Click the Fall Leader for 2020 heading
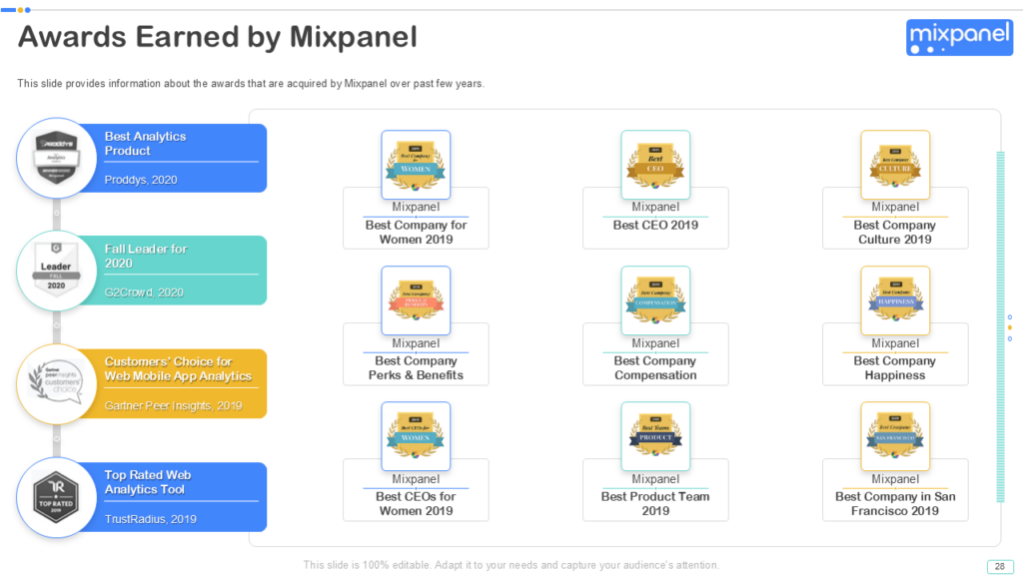Image resolution: width=1023 pixels, height=575 pixels. tap(146, 257)
